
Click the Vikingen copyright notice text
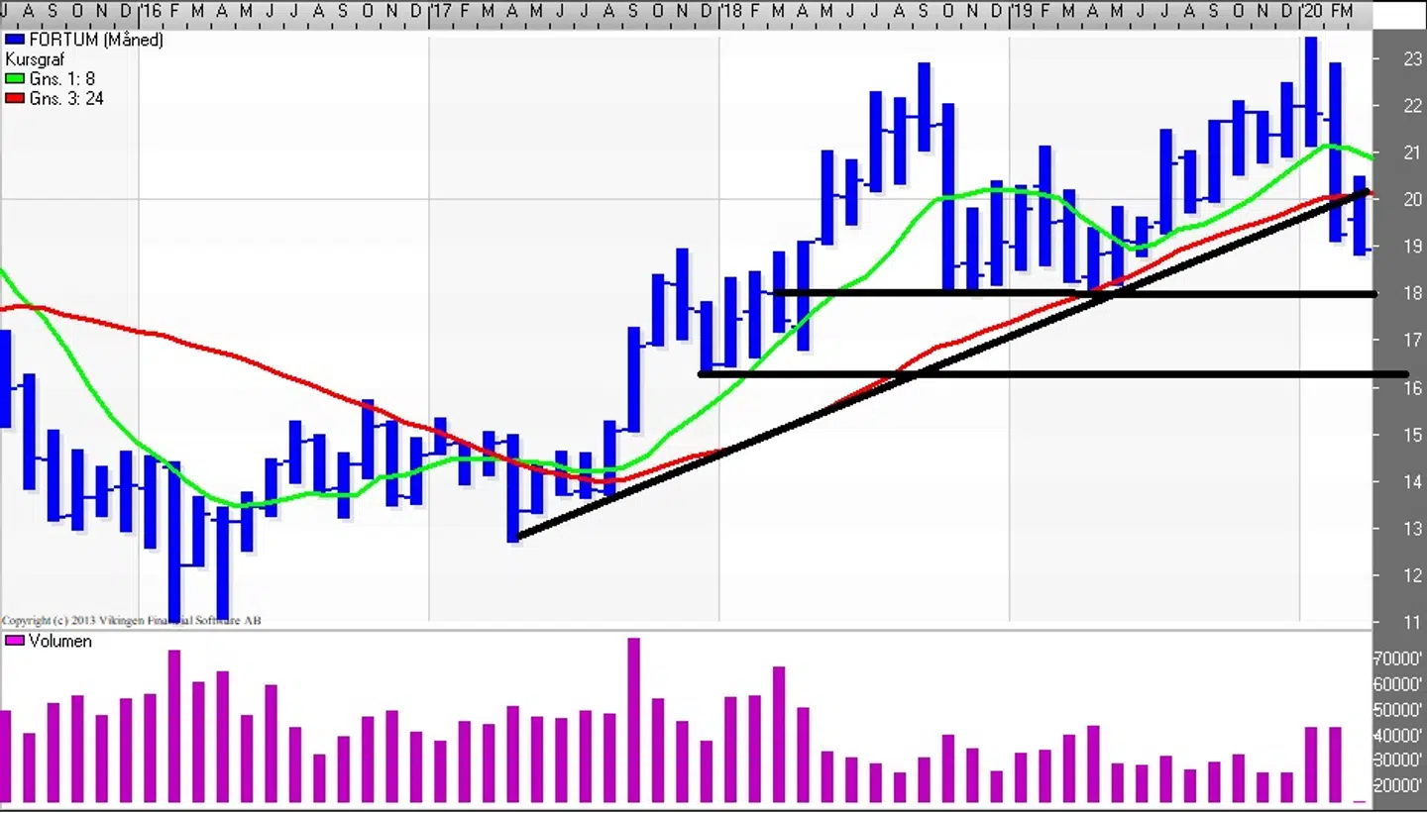[x=132, y=621]
